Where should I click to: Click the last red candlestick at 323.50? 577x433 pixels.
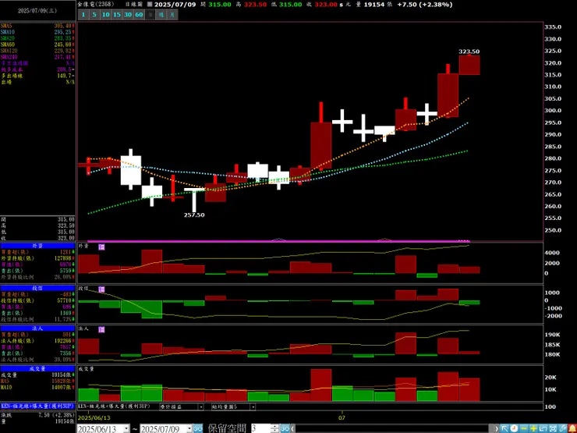pyautogui.click(x=469, y=65)
